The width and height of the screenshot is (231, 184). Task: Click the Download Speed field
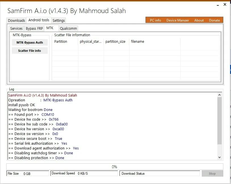[x=84, y=173]
